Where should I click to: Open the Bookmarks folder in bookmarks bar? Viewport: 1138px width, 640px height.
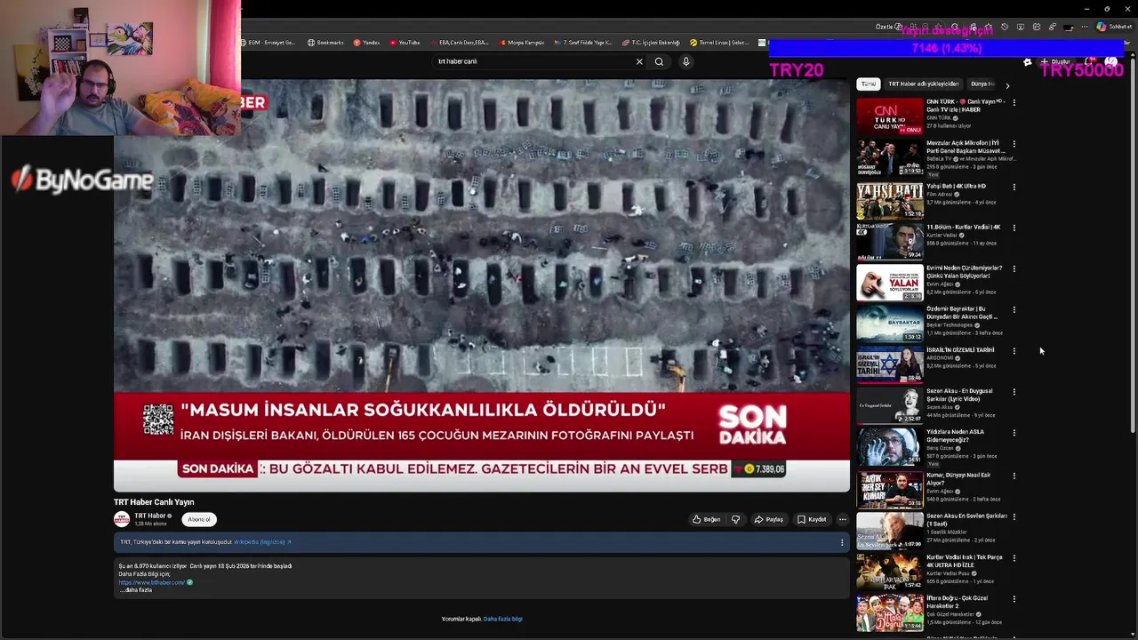325,43
